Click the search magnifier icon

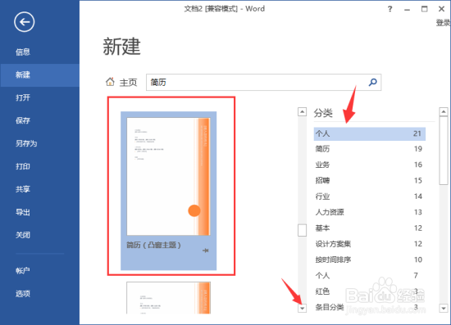(x=373, y=83)
